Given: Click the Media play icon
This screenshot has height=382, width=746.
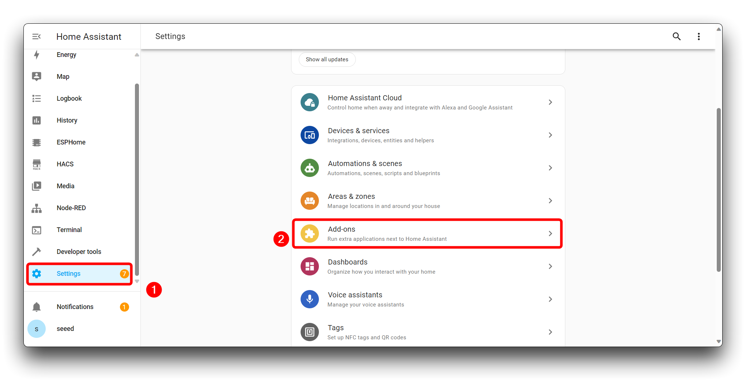Looking at the screenshot, I should (37, 186).
